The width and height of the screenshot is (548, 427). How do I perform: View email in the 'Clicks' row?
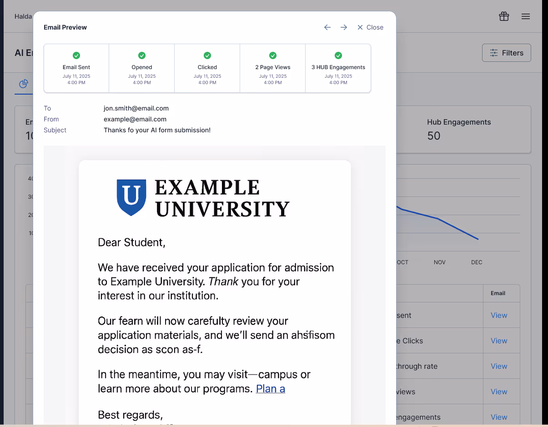499,341
